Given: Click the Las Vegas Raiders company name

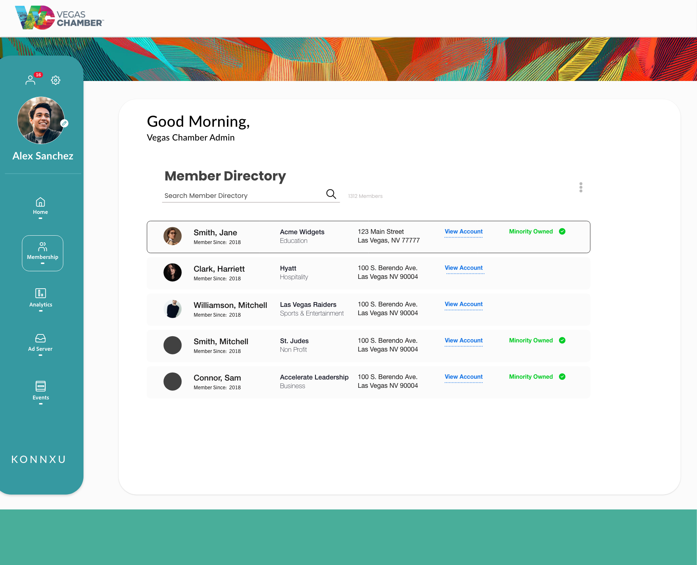Looking at the screenshot, I should click(308, 305).
